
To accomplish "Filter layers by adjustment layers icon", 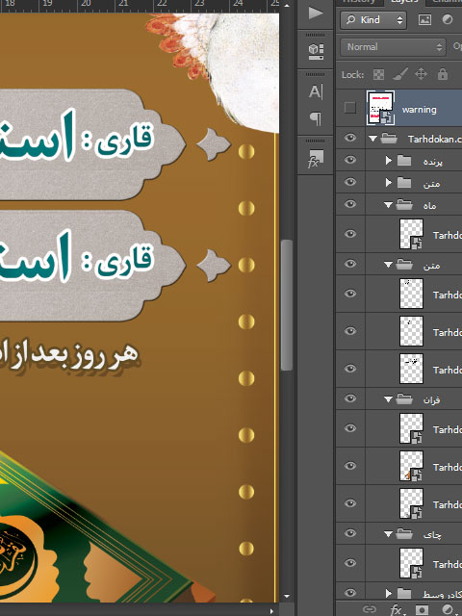I will [447, 19].
